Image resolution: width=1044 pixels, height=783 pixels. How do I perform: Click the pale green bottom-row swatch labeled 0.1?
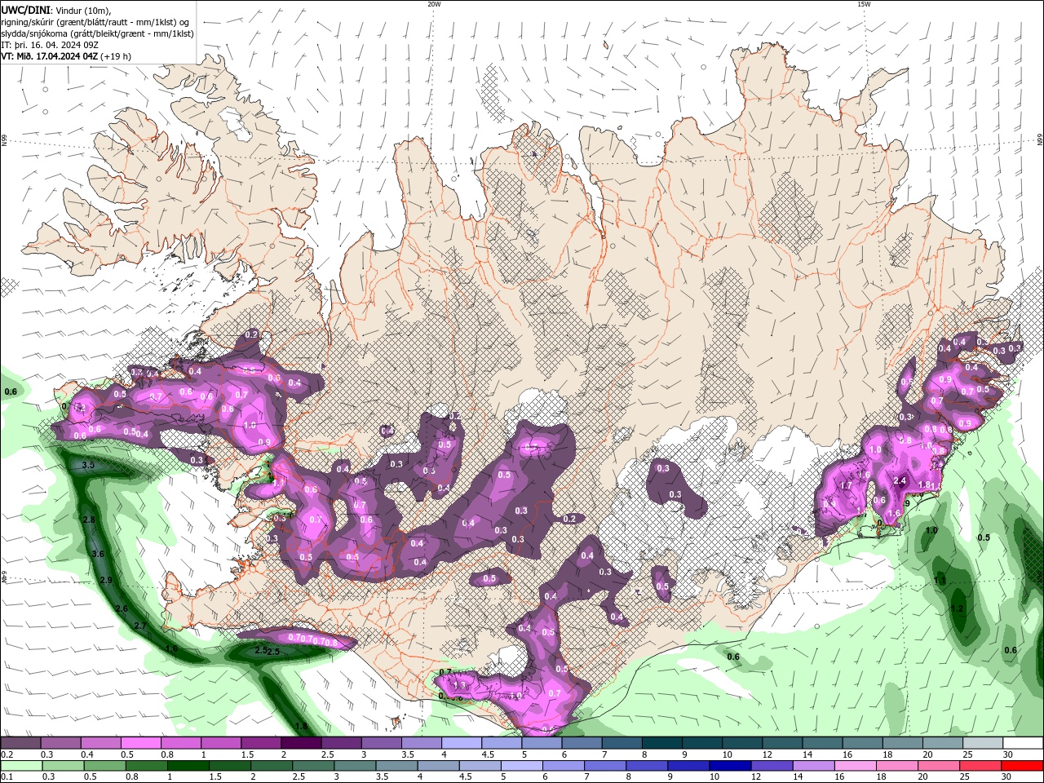click(x=20, y=766)
